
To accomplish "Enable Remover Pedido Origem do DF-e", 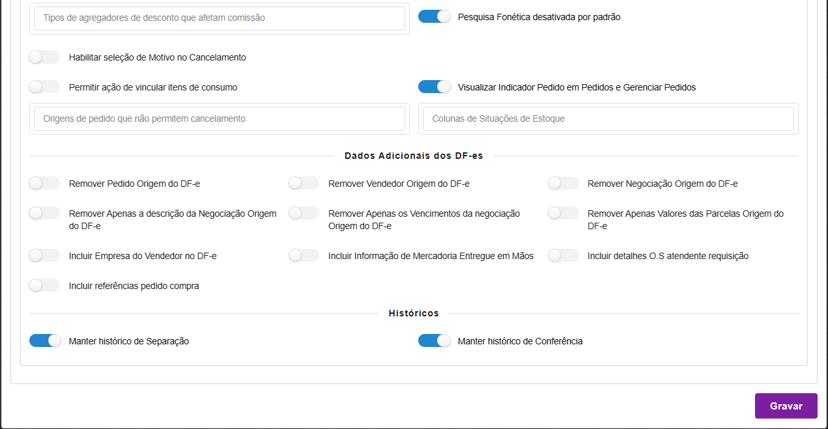I will point(44,183).
